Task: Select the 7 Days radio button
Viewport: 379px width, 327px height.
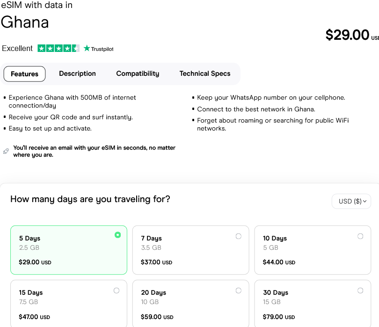Action: coord(239,236)
